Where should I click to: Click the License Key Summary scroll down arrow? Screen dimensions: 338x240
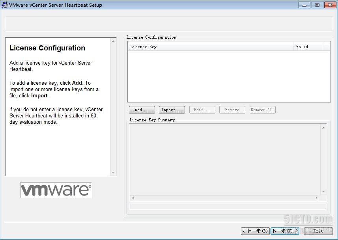click(323, 191)
